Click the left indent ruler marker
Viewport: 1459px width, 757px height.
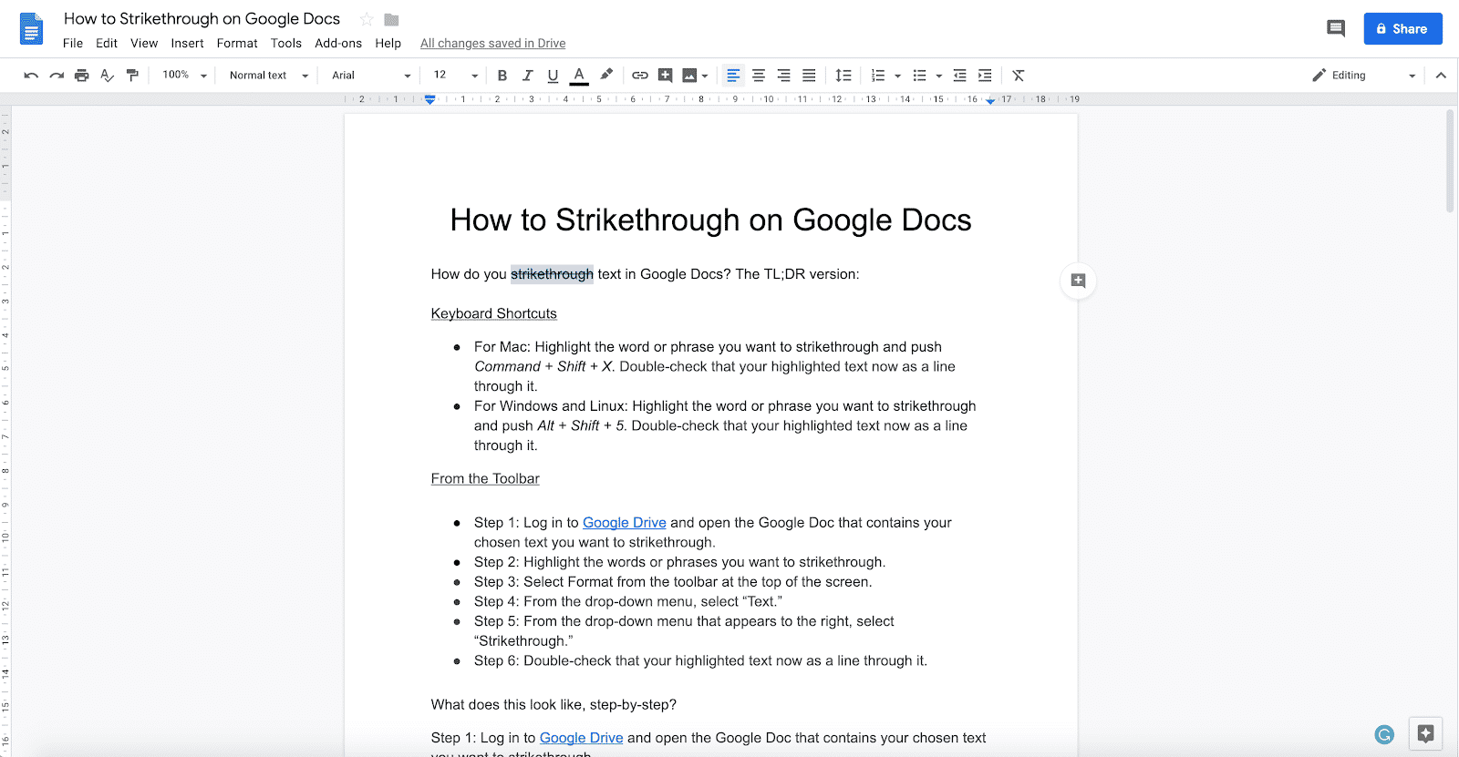pos(430,99)
